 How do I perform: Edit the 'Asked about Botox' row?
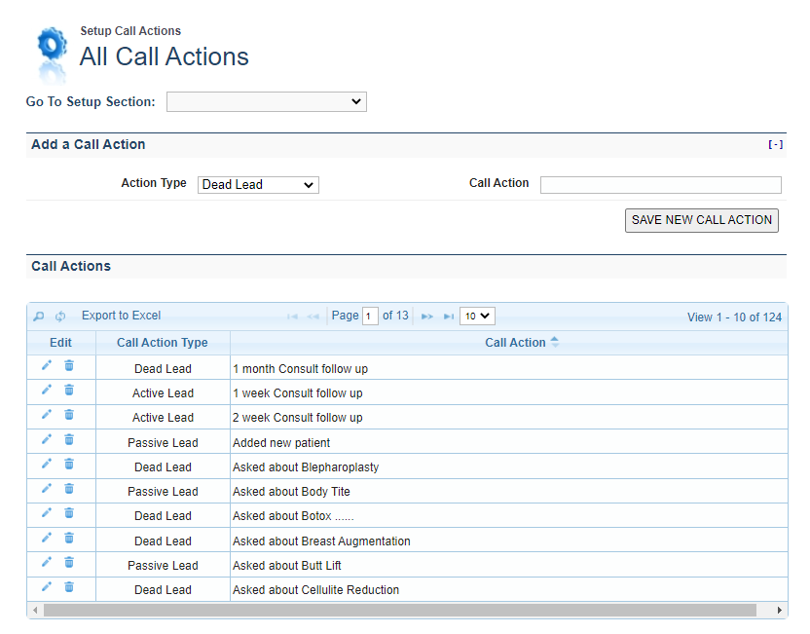46,512
